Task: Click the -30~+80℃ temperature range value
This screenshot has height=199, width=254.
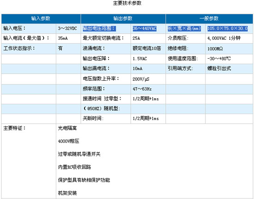Action: click(x=219, y=59)
